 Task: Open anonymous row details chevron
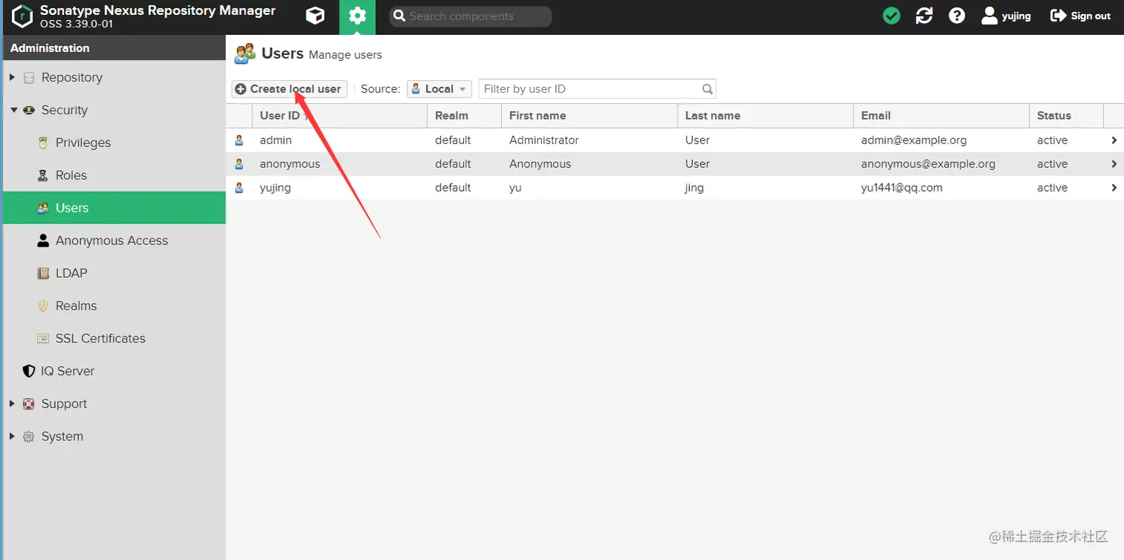pyautogui.click(x=1114, y=164)
